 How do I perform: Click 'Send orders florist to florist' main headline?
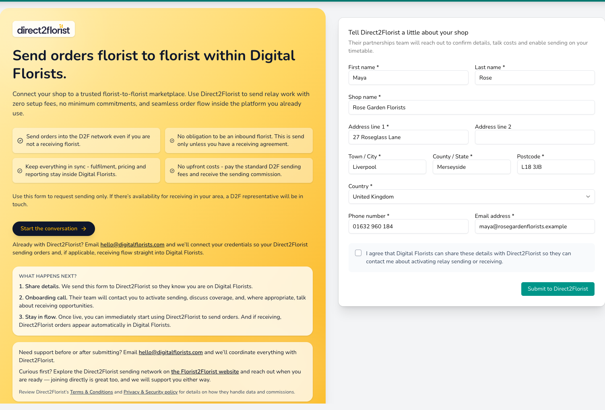click(x=154, y=64)
